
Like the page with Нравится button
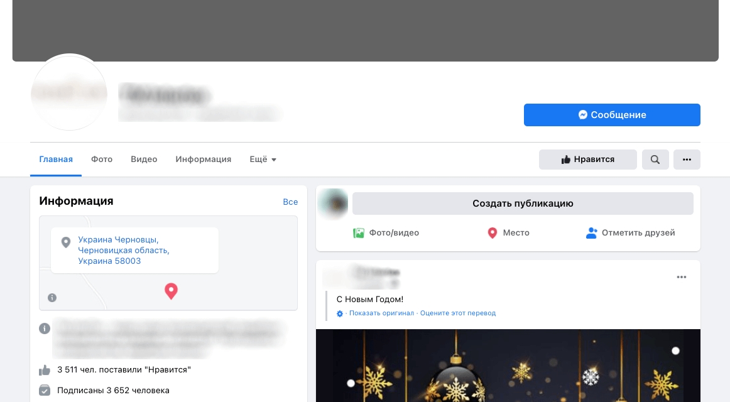(x=587, y=160)
